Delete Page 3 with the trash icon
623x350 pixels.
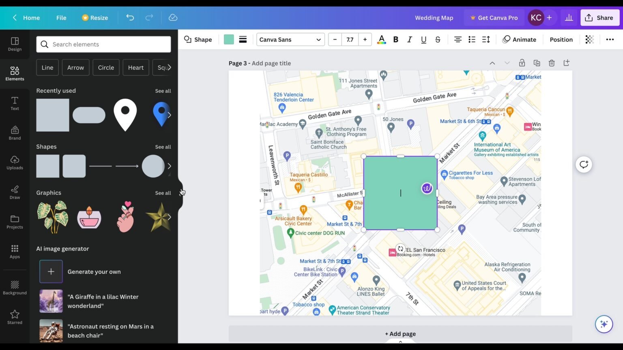click(552, 63)
